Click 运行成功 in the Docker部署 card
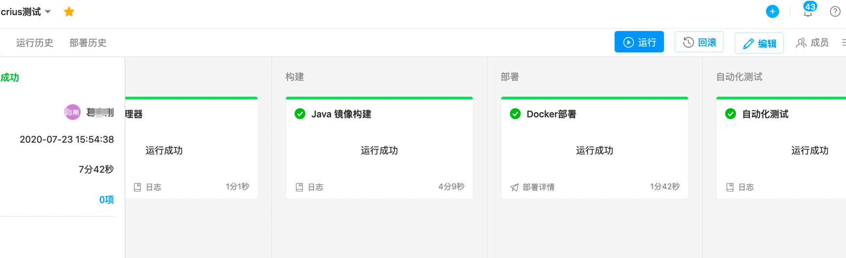 tap(594, 150)
